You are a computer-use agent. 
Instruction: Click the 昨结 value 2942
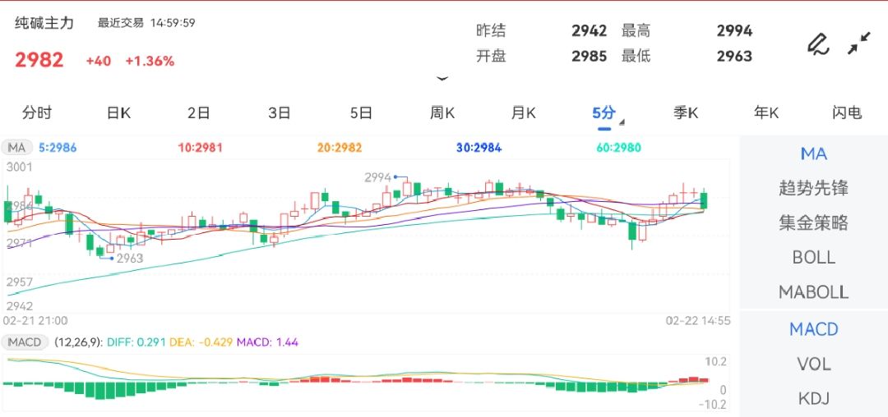[589, 30]
